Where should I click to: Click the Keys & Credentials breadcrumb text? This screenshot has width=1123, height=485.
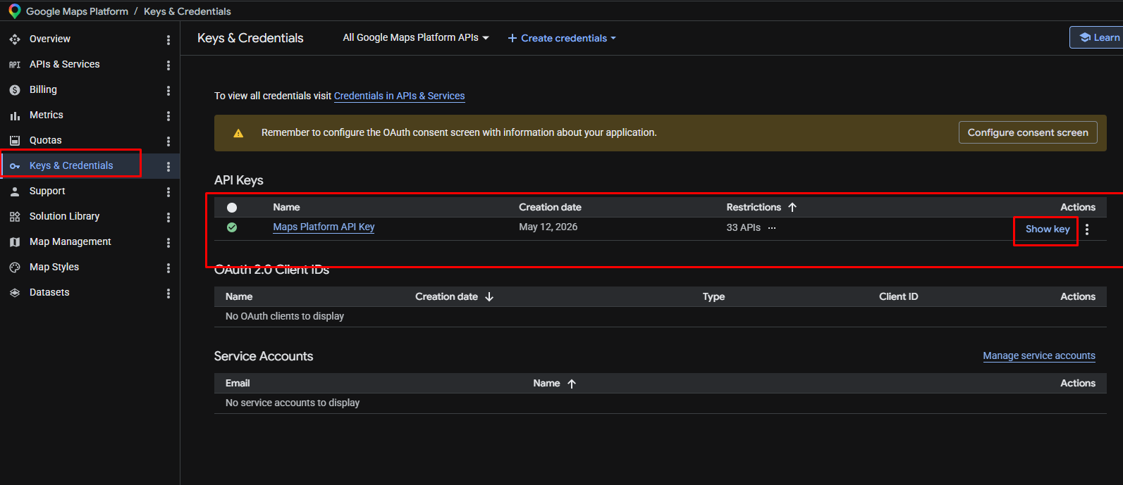[x=188, y=11]
